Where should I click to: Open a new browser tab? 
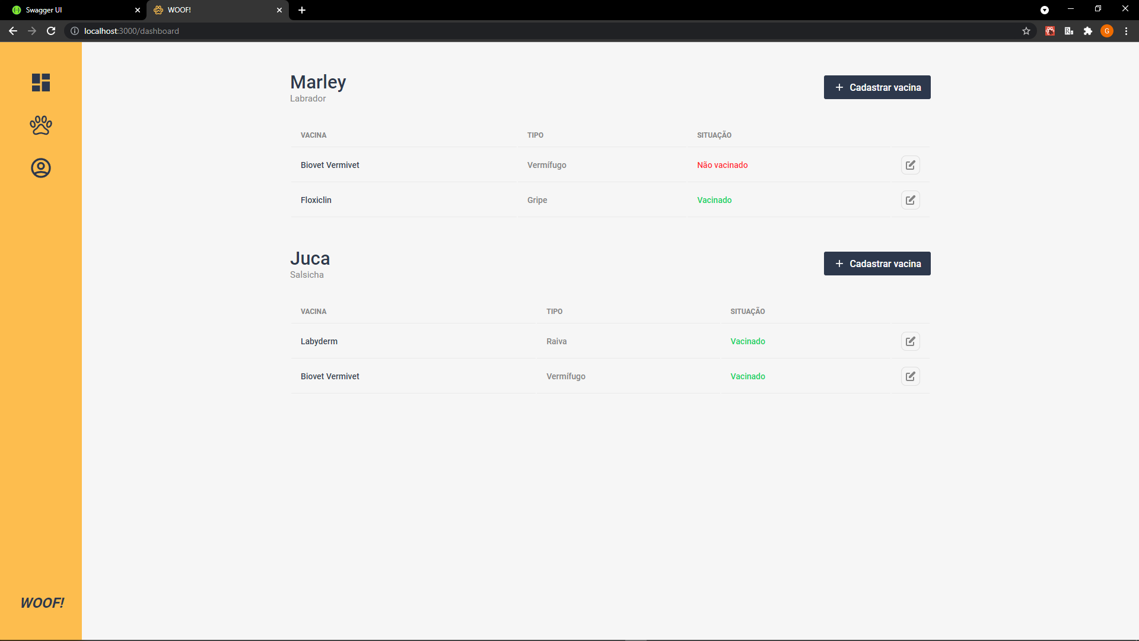[302, 10]
